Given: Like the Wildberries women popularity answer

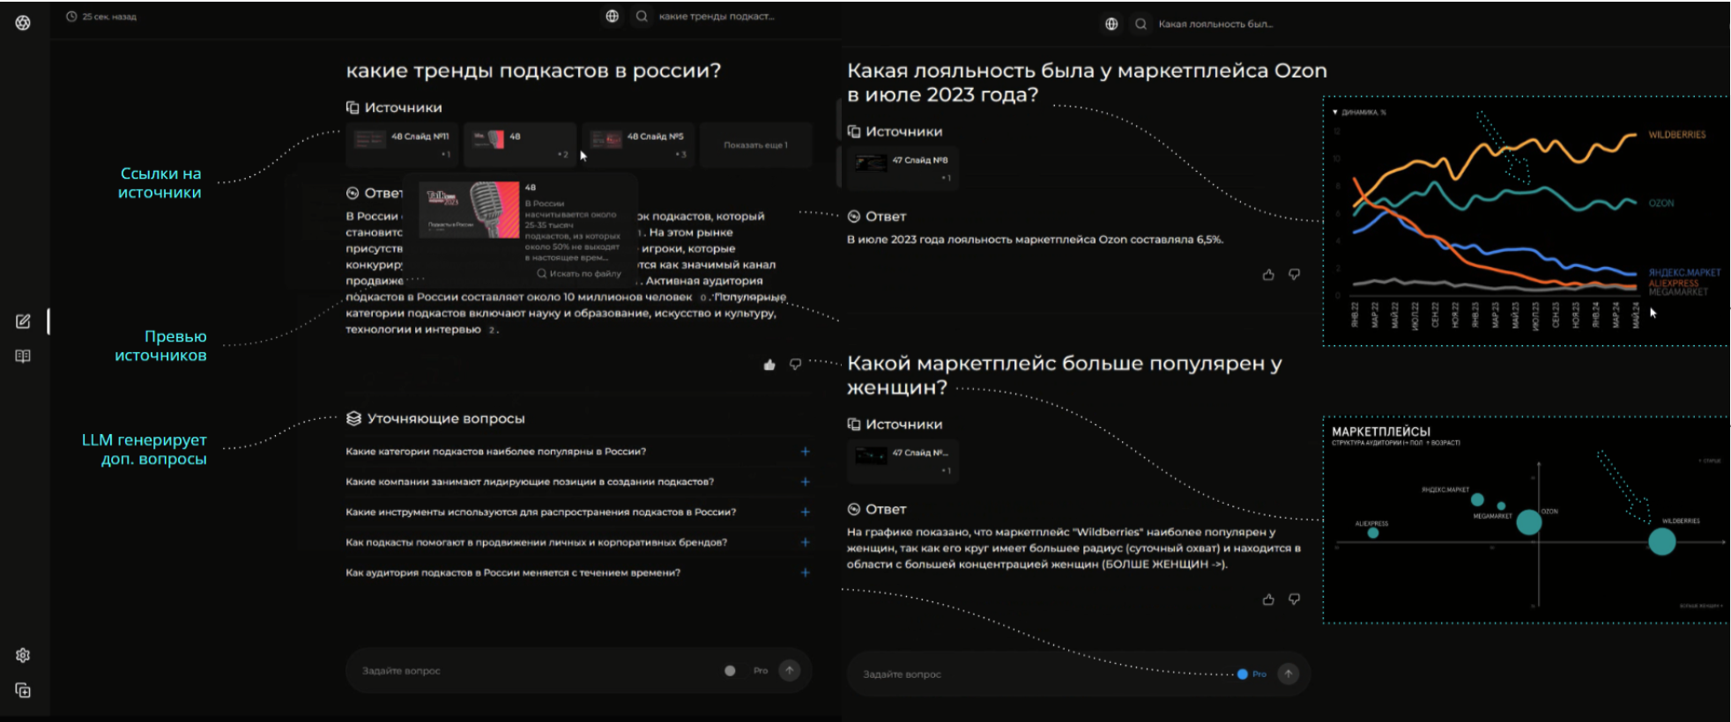Looking at the screenshot, I should click(1268, 600).
